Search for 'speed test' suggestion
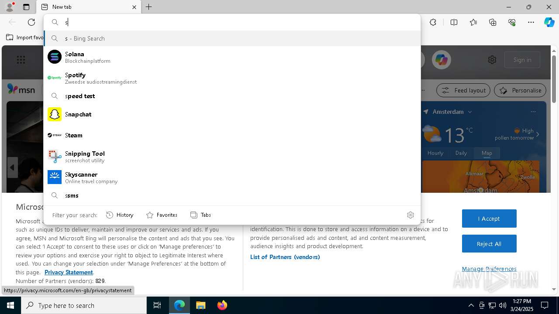The image size is (559, 314). pyautogui.click(x=232, y=96)
